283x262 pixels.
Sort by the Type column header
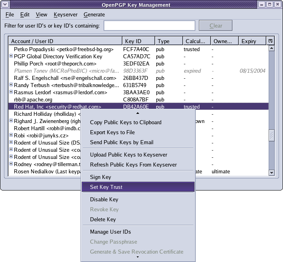click(169, 41)
